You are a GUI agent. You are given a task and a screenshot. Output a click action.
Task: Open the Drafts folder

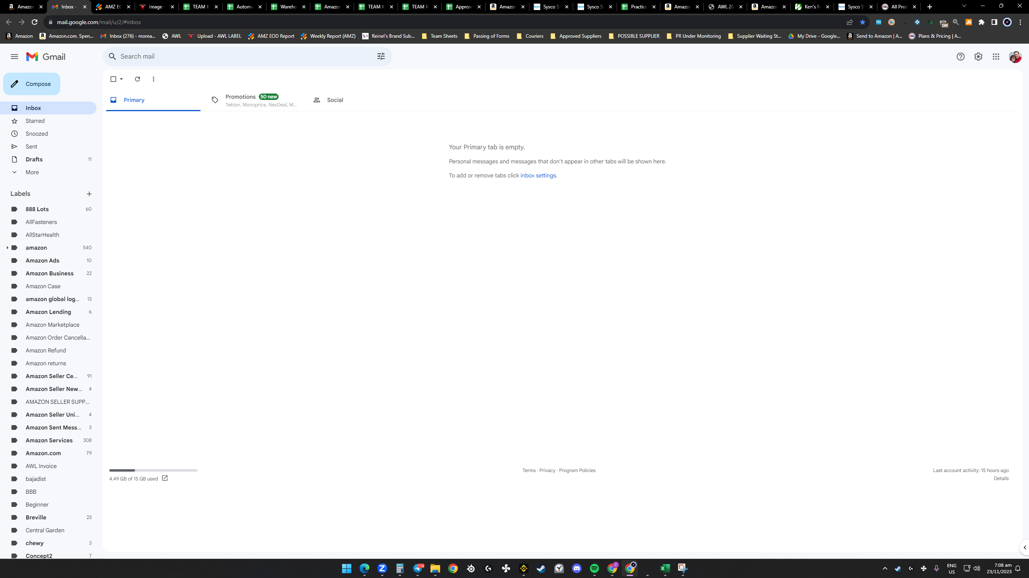tap(48, 159)
